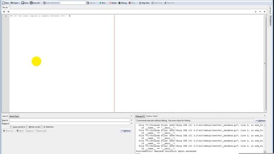The image size is (274, 154).
Task: Open the Replace field history dropdown
Action: click(131, 124)
